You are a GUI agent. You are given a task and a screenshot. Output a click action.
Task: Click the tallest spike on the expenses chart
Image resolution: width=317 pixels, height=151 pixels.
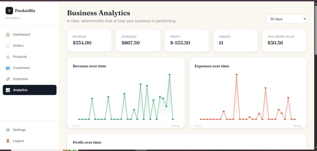tap(236, 75)
